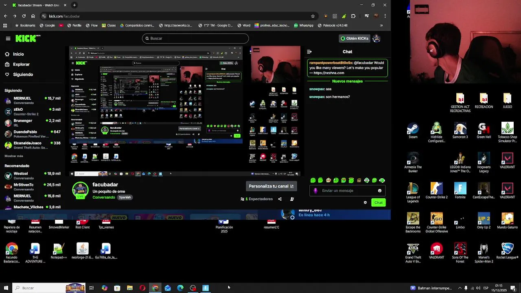Bookmark page with the star icon
The height and width of the screenshot is (293, 521).
click(313, 16)
